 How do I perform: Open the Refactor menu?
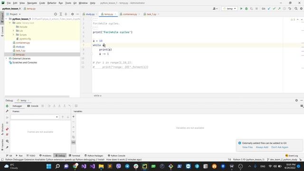(52, 3)
